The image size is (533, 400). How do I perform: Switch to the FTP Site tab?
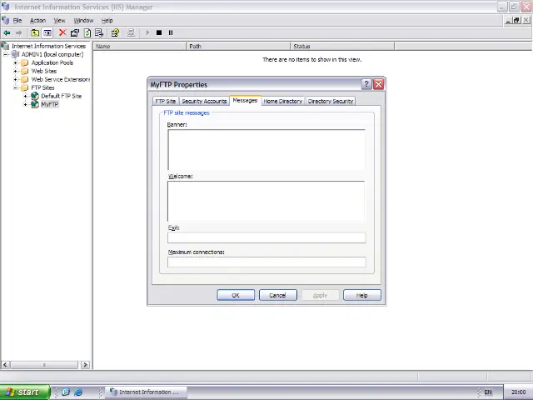tap(165, 101)
